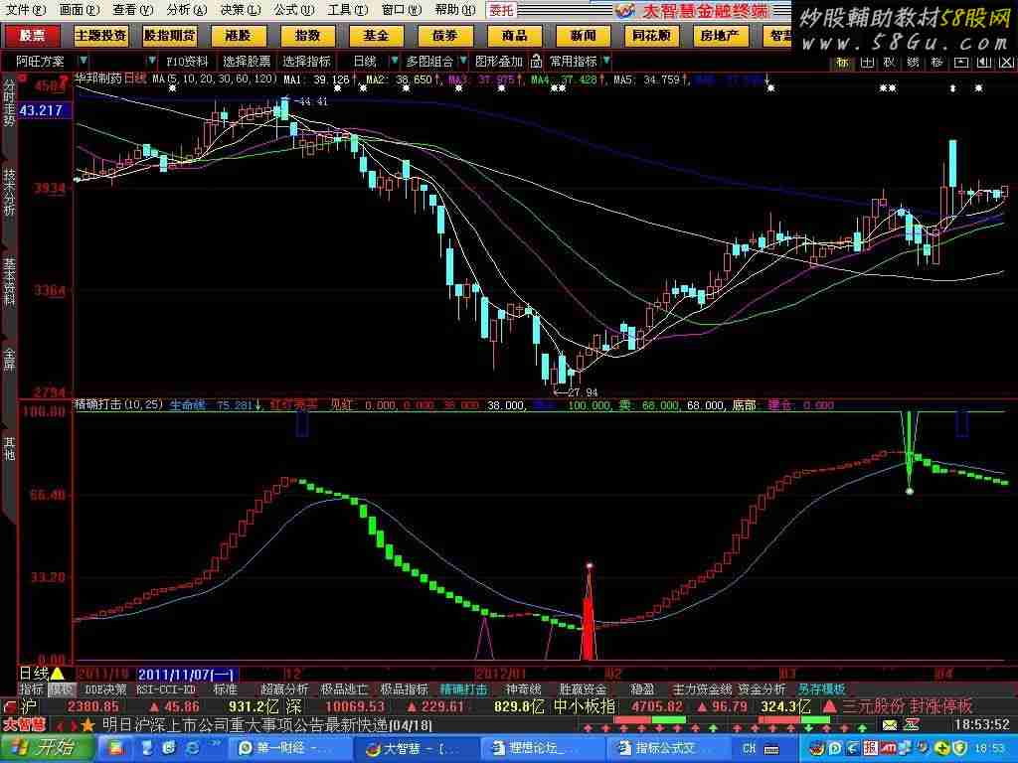1018x763 pixels.
Task: Open the 基本资料 side tab
Action: 9,281
